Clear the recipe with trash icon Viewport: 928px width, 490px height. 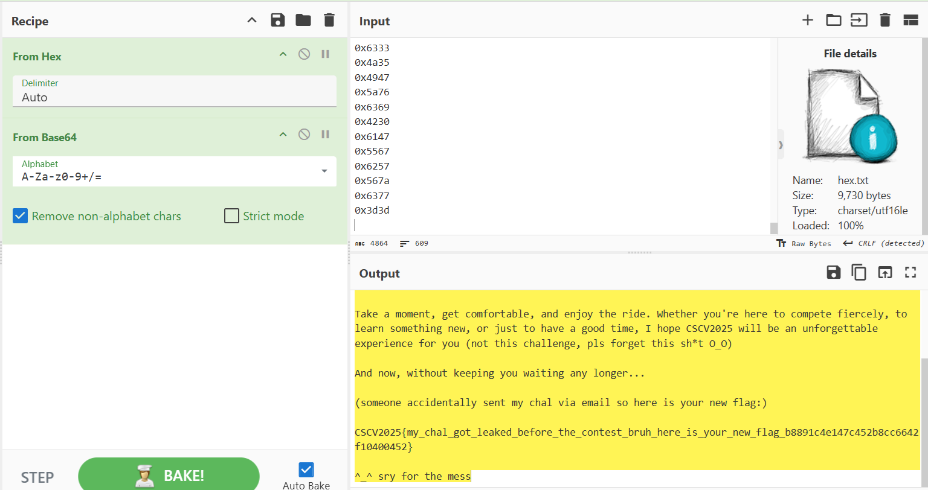click(329, 21)
